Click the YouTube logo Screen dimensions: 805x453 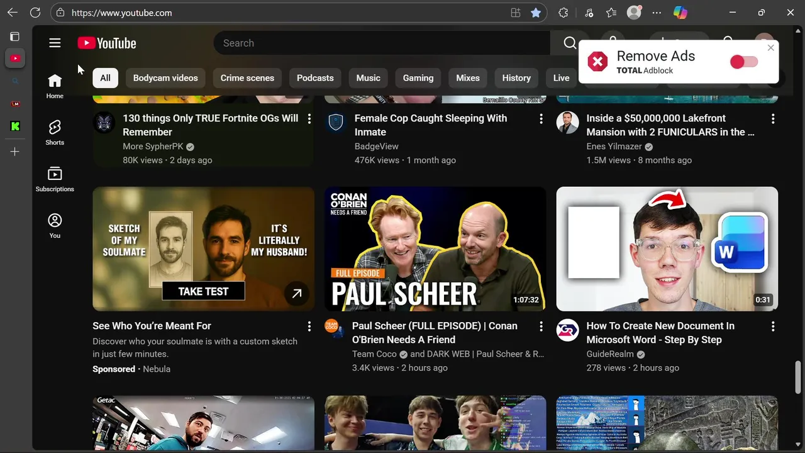pyautogui.click(x=107, y=43)
